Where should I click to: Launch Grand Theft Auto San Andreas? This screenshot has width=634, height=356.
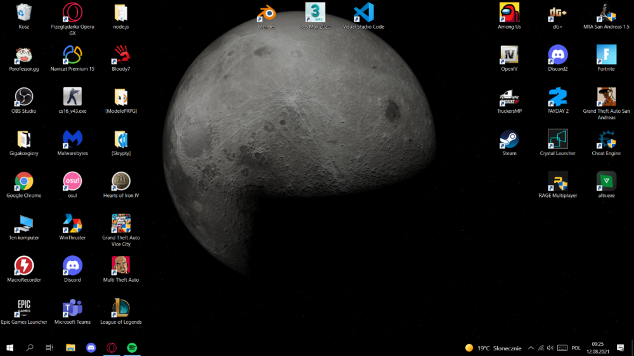coord(606,104)
